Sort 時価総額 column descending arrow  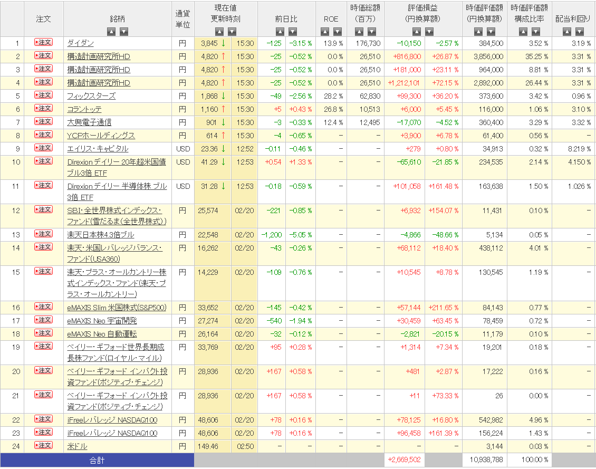[372, 32]
